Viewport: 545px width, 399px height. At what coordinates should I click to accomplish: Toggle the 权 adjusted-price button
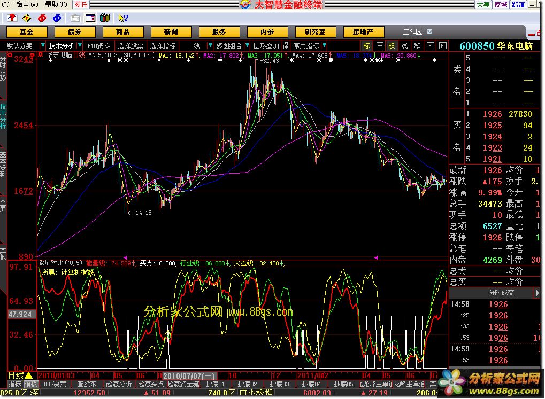click(392, 45)
